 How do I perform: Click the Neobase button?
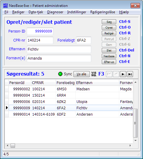(x=109, y=56)
